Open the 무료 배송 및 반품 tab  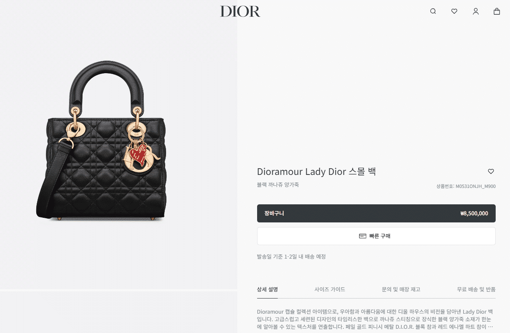[x=476, y=289]
